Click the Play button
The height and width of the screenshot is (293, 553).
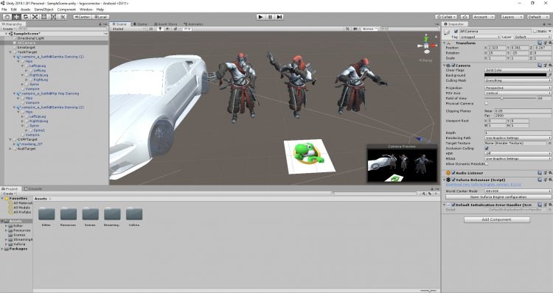(x=260, y=16)
